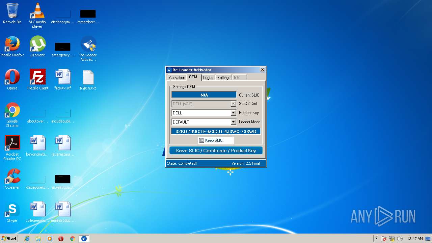Click Chrome icon in taskbar
Screen dimensions: 432x243
pyautogui.click(x=72, y=239)
